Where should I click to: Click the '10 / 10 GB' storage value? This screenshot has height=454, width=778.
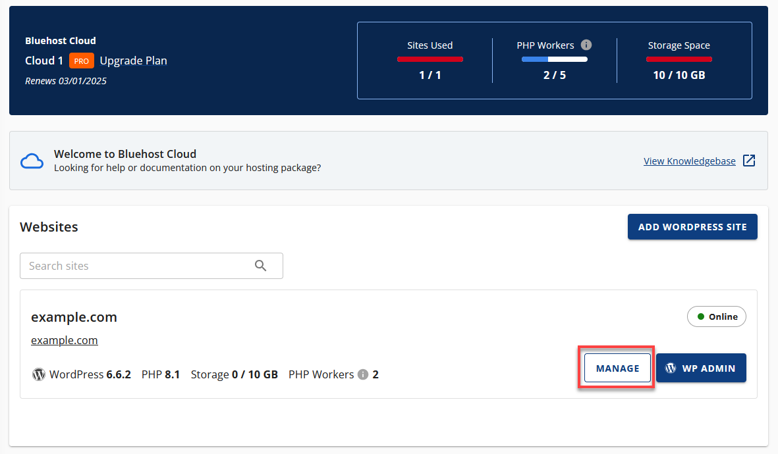click(x=679, y=75)
